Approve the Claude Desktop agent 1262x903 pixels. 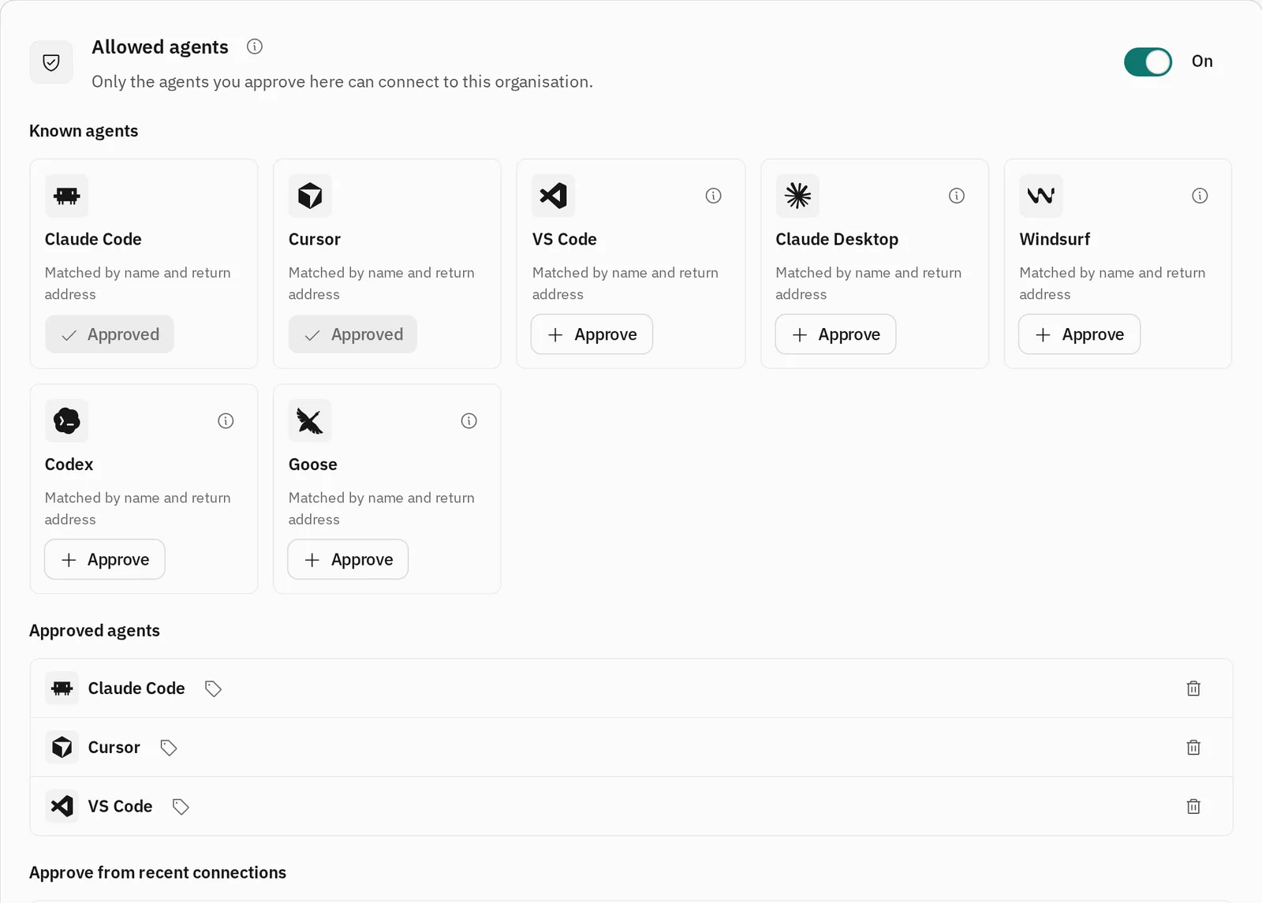point(835,334)
